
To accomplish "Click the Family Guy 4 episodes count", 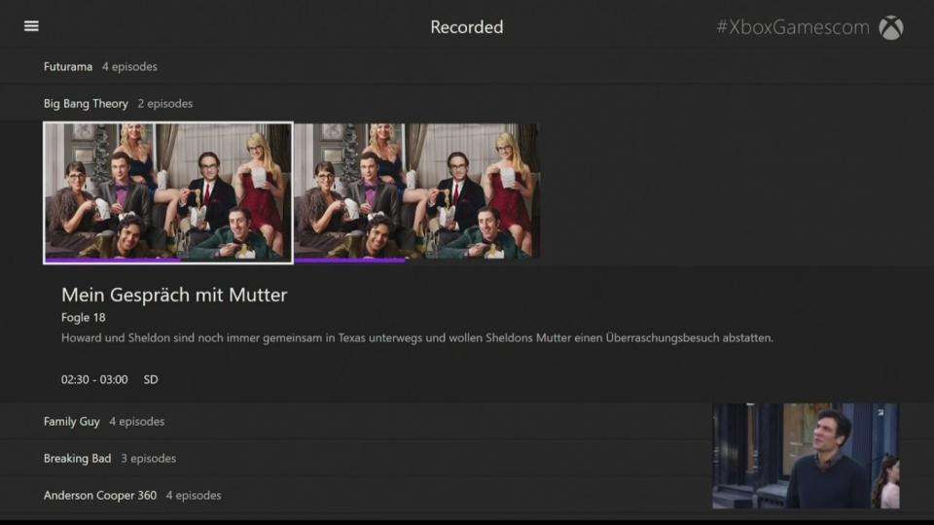I will [136, 421].
